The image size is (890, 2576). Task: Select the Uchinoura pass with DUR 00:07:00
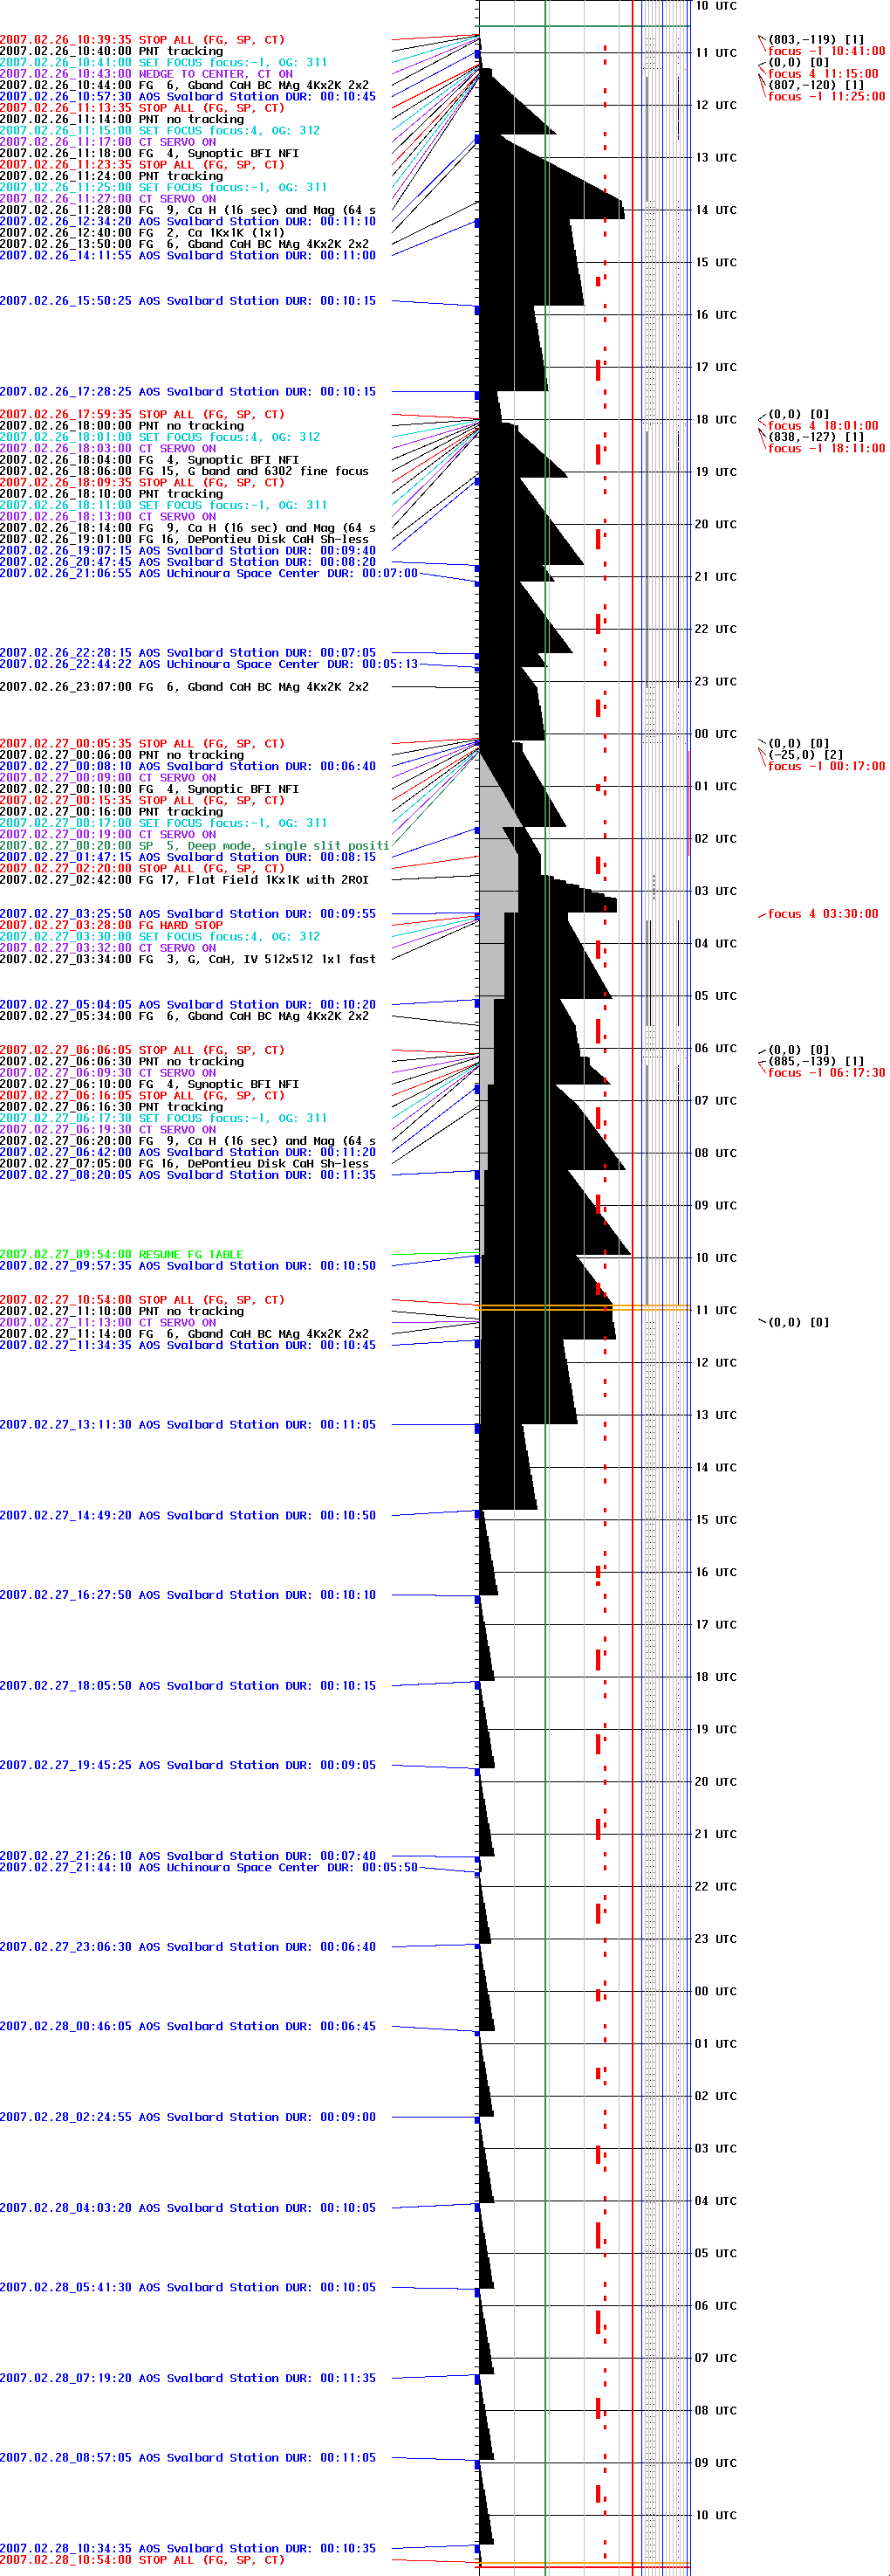209,573
